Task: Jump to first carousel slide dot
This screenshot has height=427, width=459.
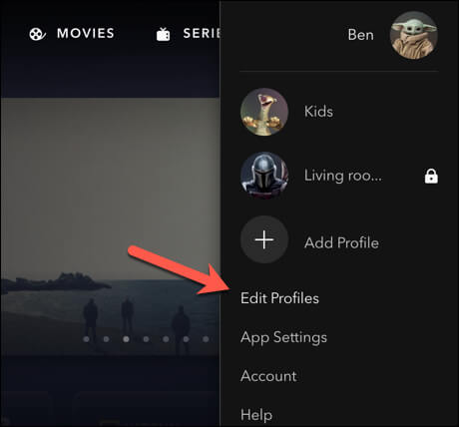Action: [x=87, y=339]
